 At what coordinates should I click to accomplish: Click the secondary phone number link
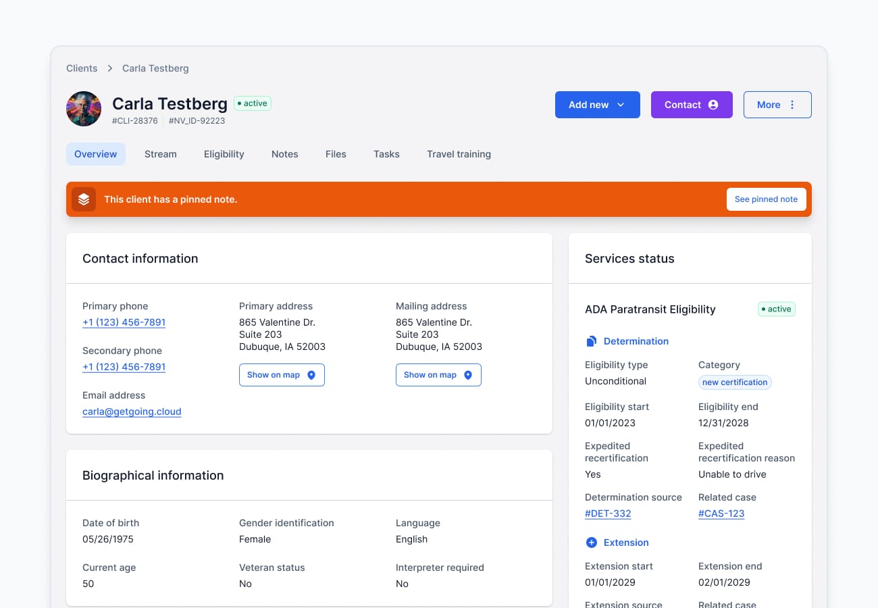124,367
